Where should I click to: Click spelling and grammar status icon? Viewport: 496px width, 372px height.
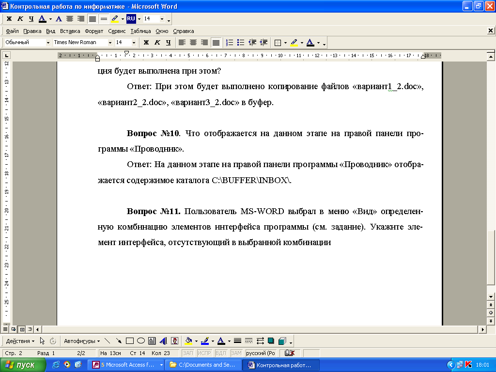tap(290, 353)
